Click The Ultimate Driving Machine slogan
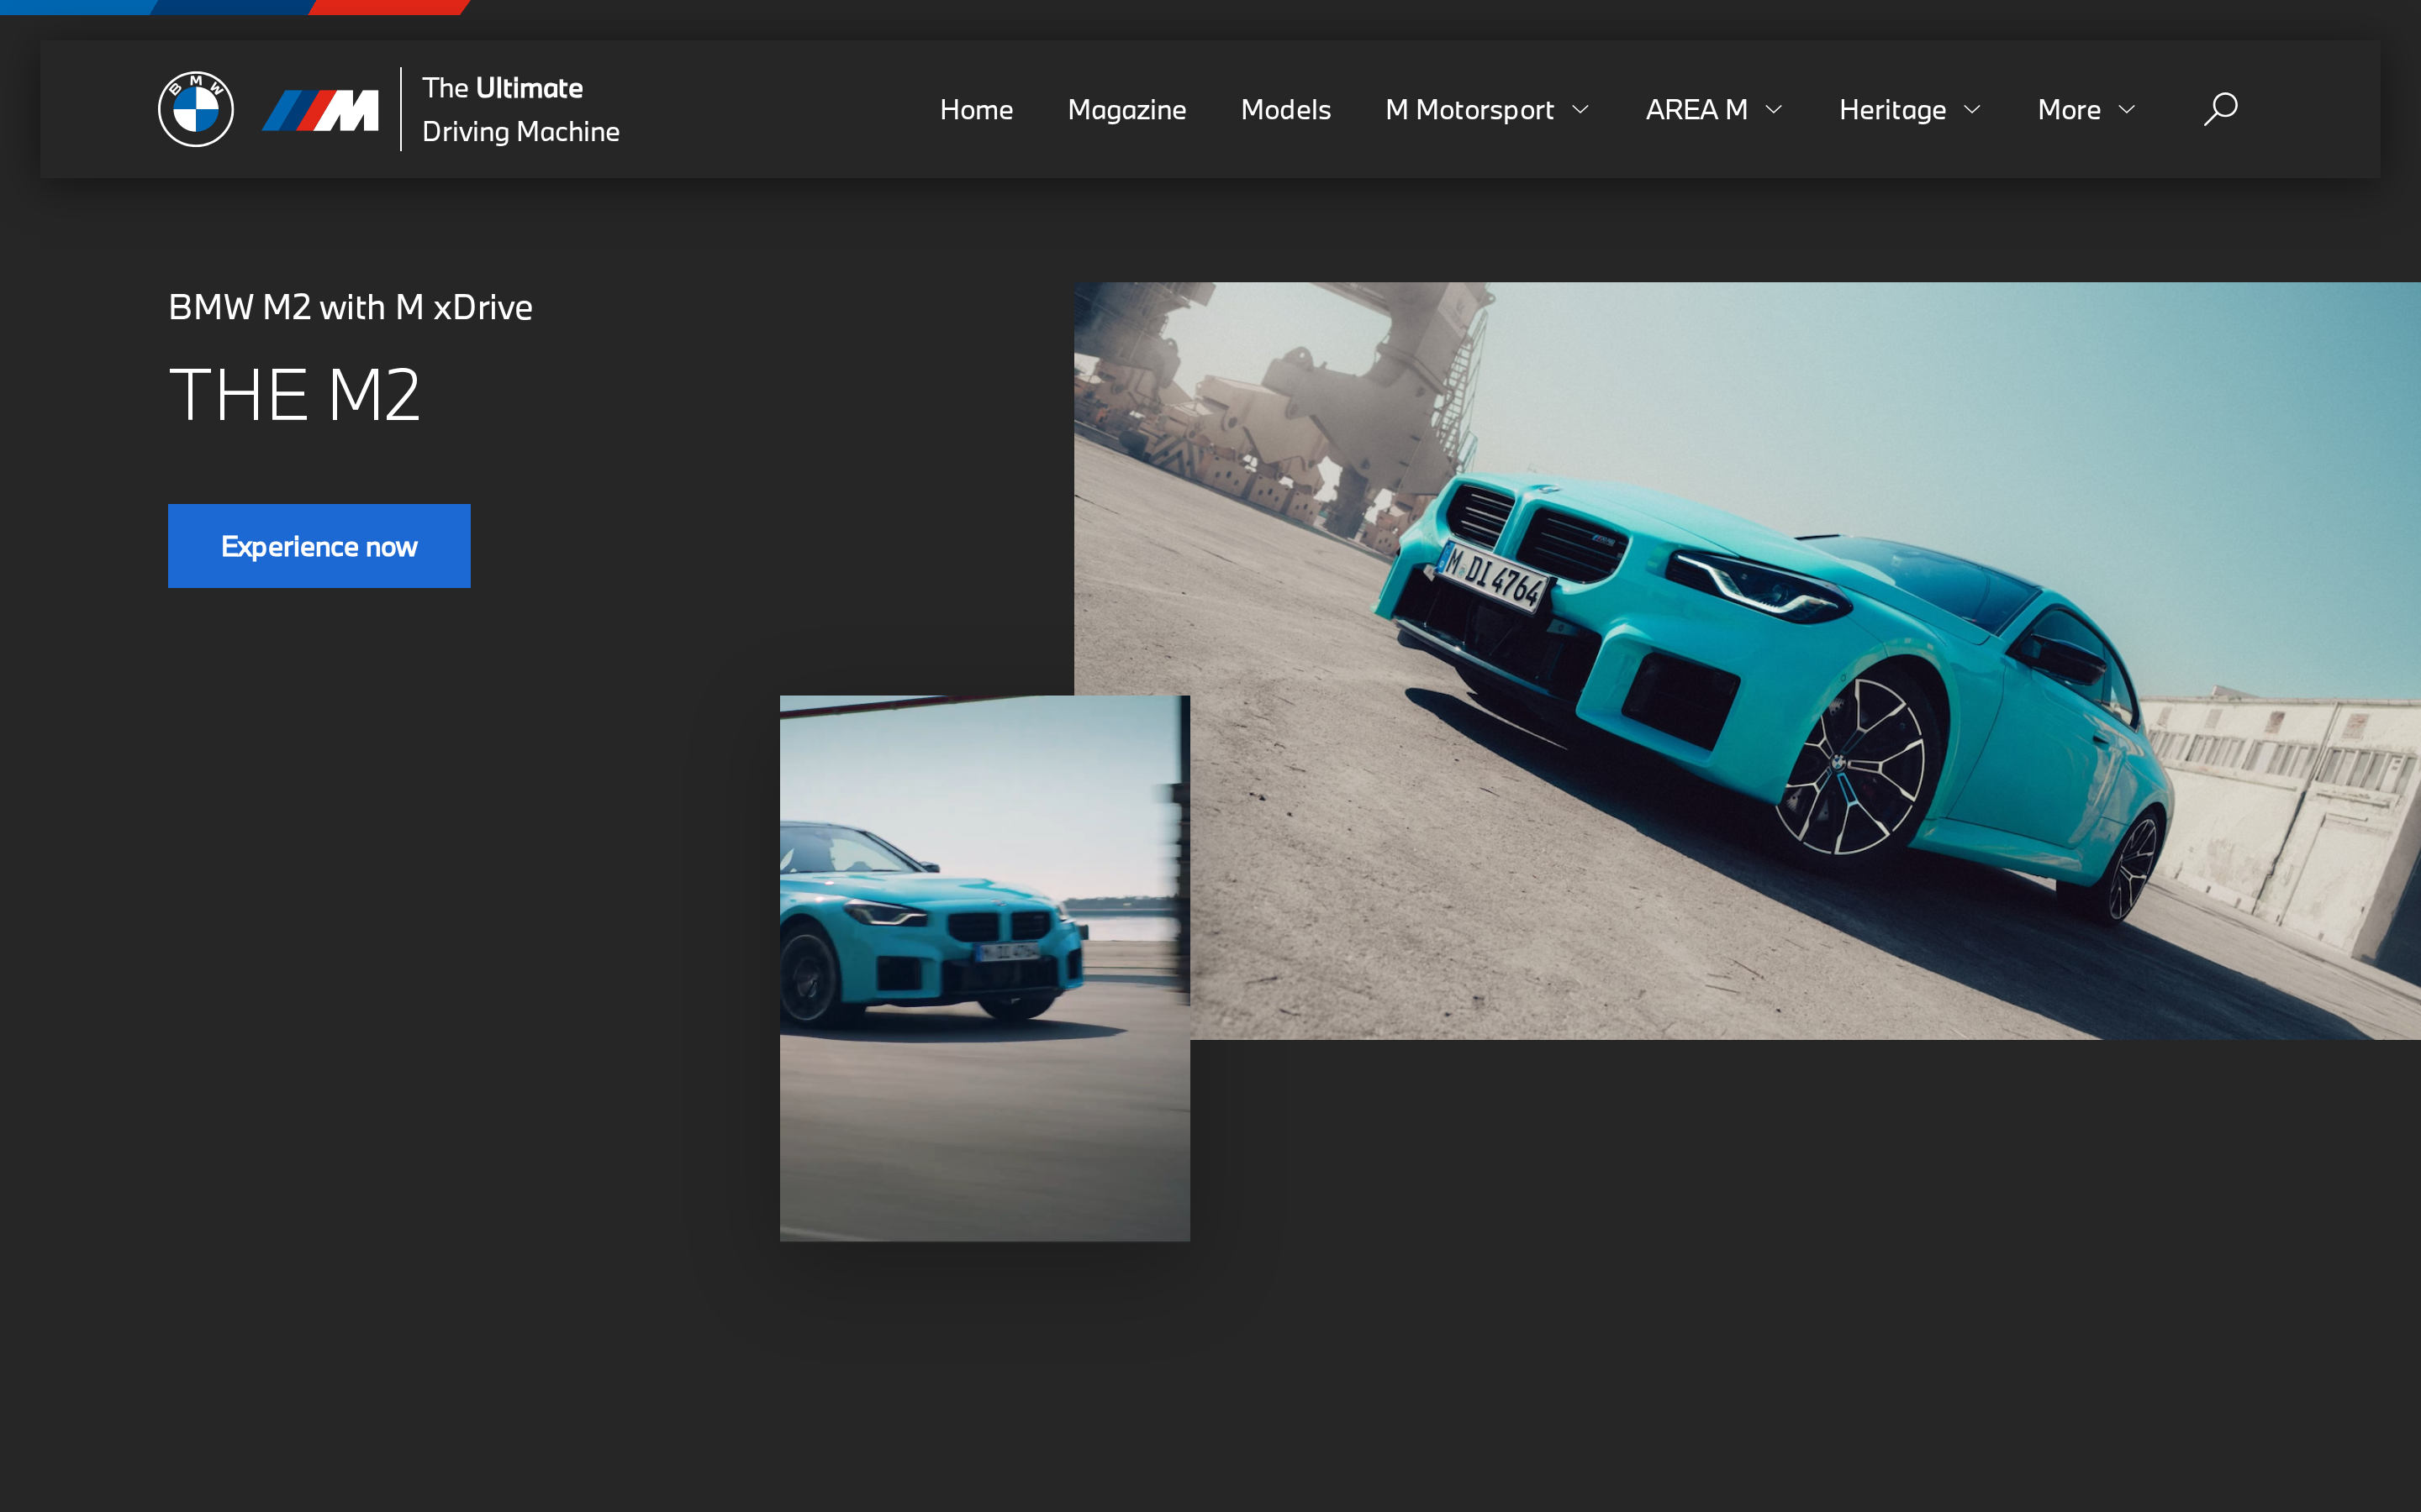2421x1512 pixels. click(x=520, y=109)
